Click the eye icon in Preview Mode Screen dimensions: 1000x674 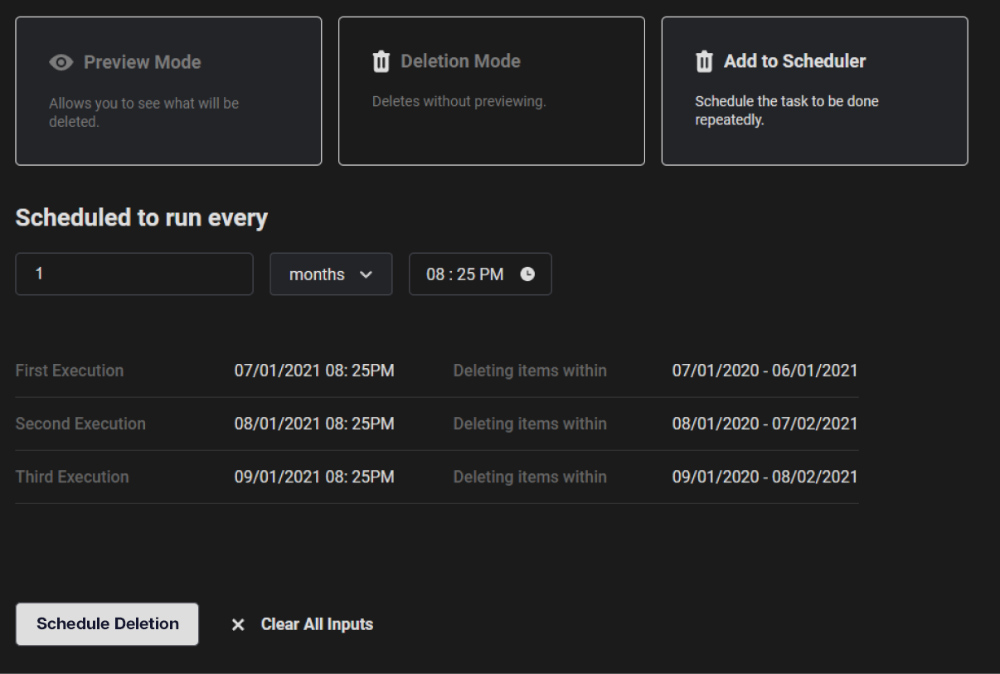[x=61, y=63]
